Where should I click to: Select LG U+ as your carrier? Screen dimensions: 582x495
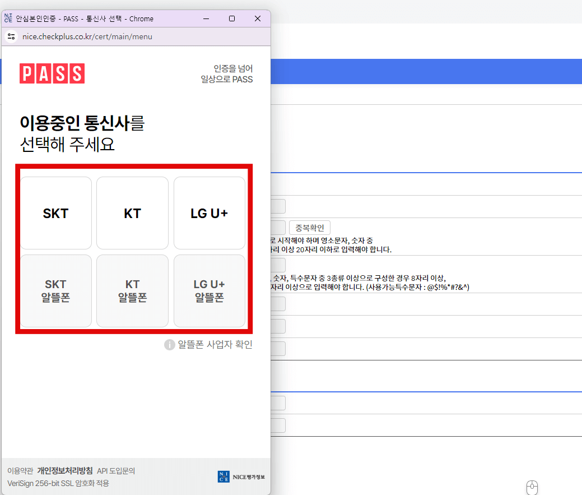pyautogui.click(x=209, y=213)
